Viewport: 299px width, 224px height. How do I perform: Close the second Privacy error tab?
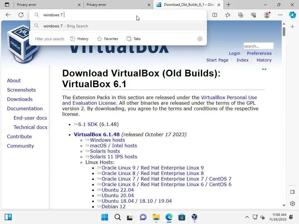(x=149, y=5)
